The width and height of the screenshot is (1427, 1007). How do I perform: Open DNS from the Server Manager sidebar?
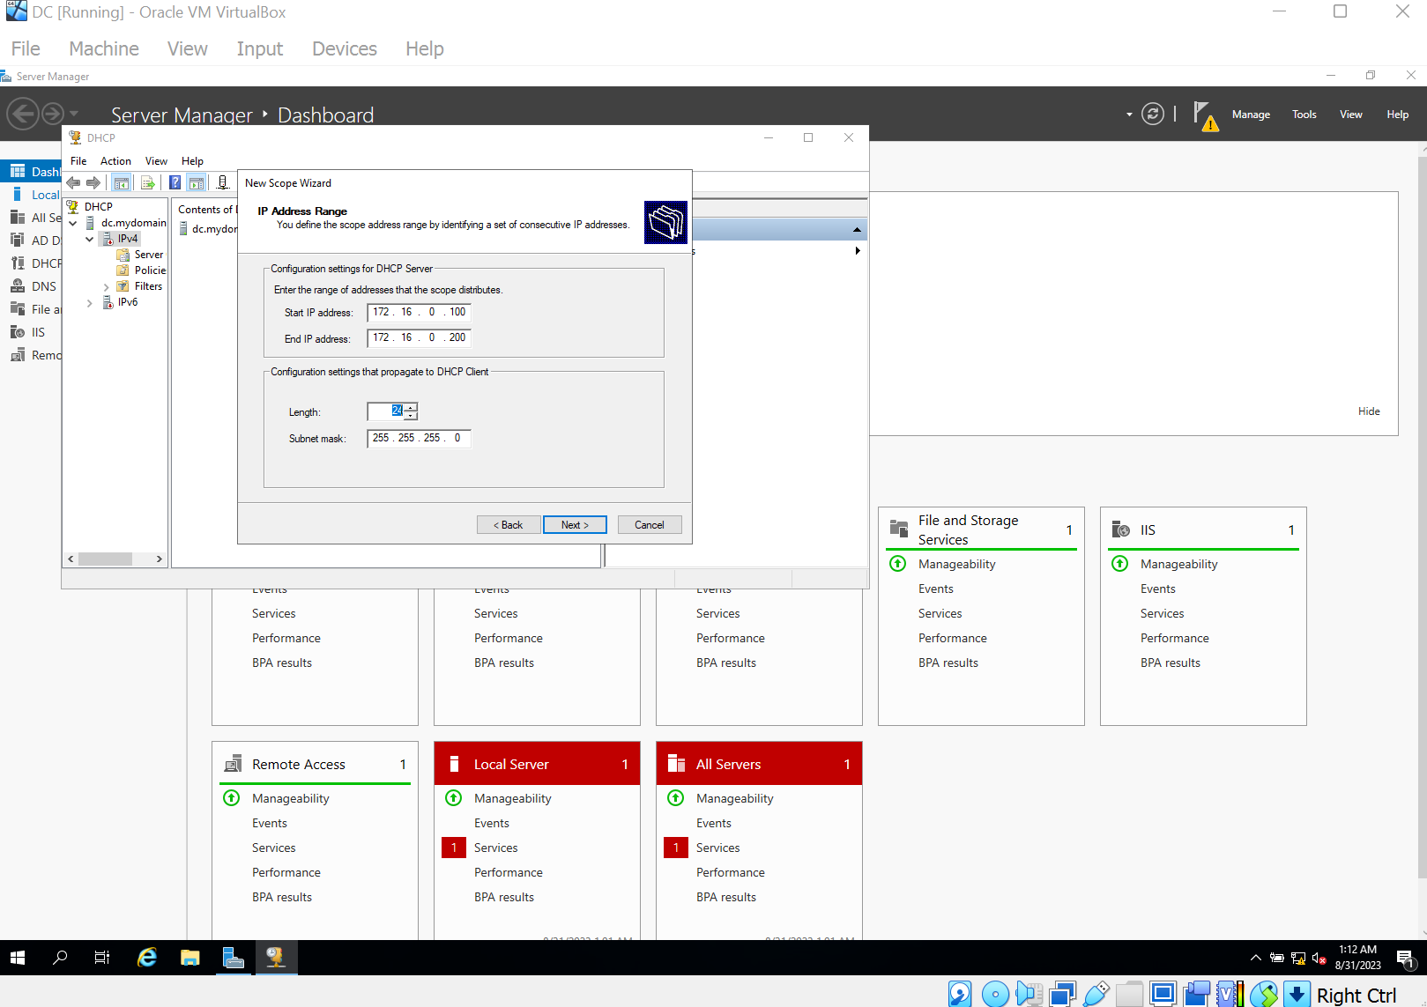[x=33, y=285]
